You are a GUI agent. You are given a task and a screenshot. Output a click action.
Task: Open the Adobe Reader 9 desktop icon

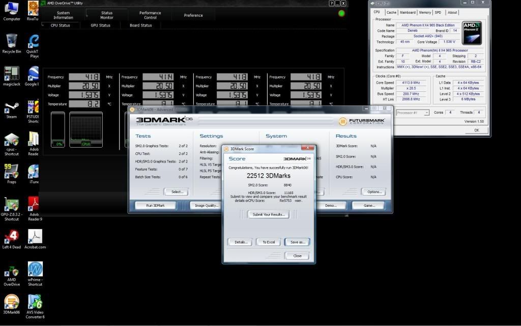pos(35,209)
